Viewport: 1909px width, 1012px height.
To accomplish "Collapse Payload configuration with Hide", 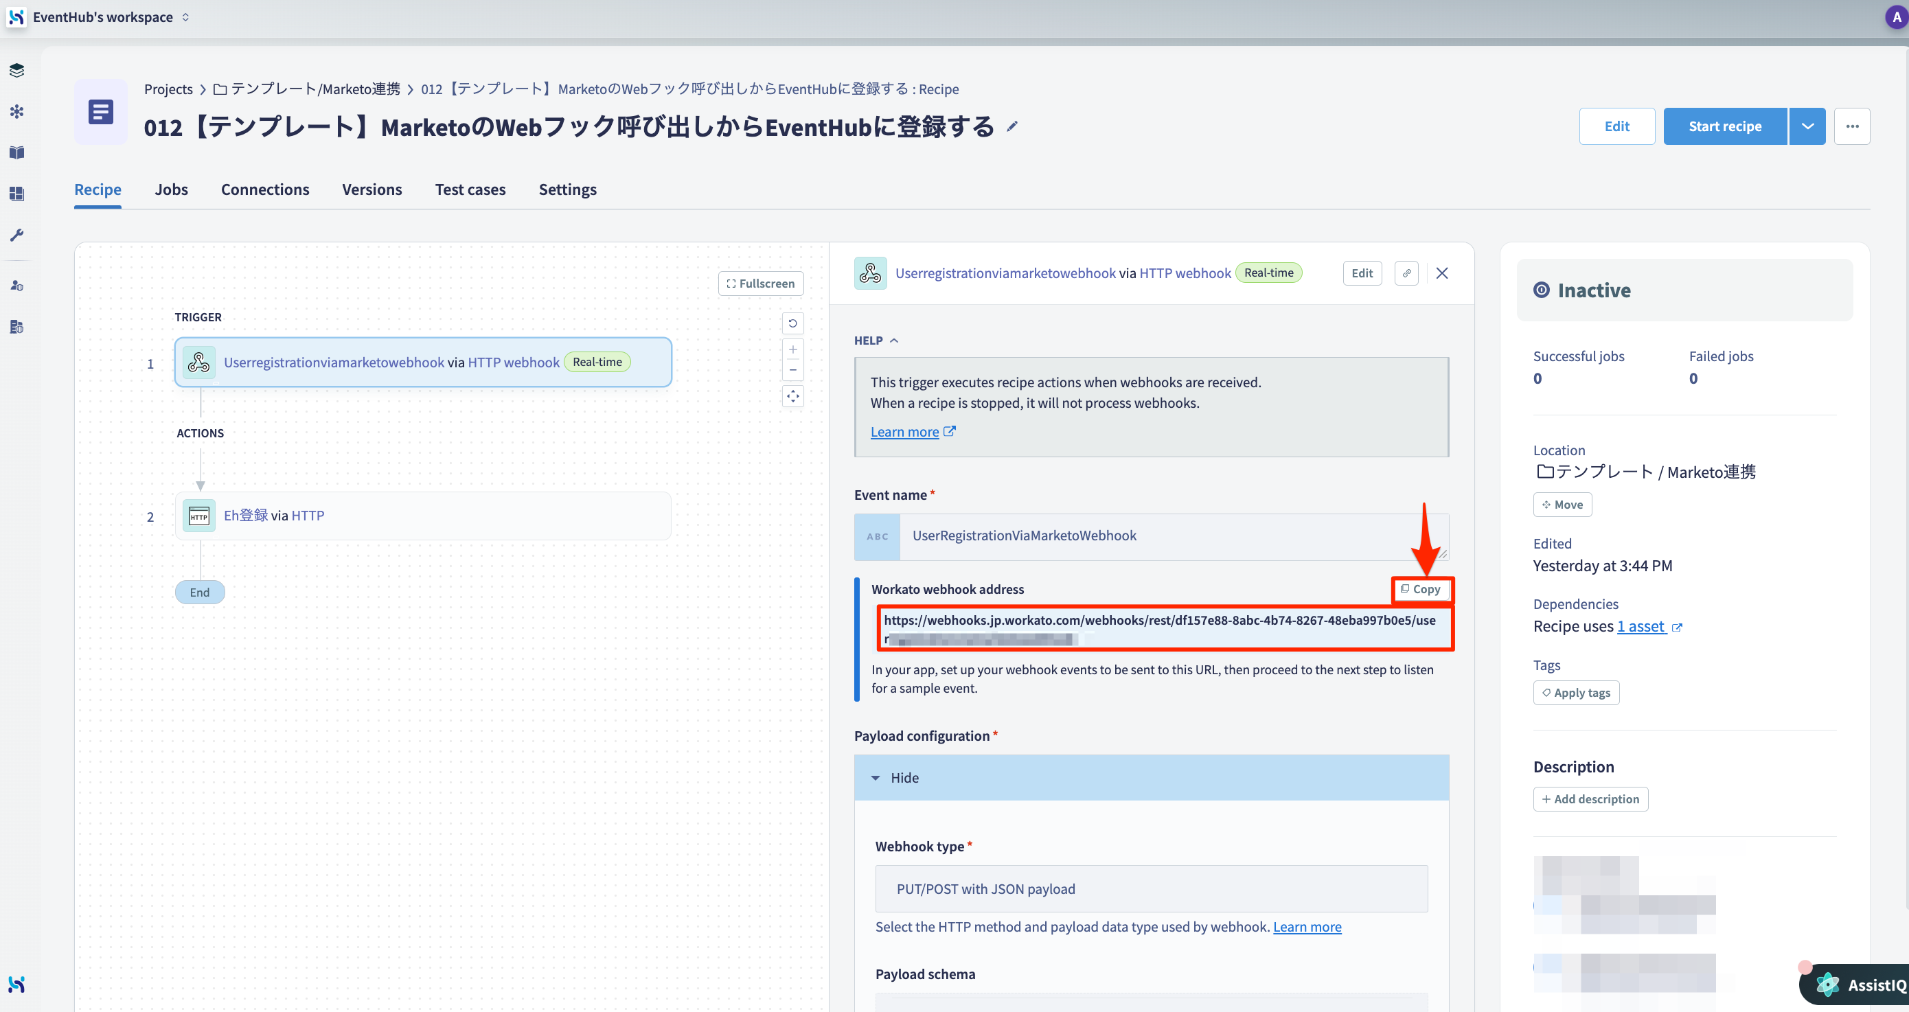I will [x=1151, y=778].
